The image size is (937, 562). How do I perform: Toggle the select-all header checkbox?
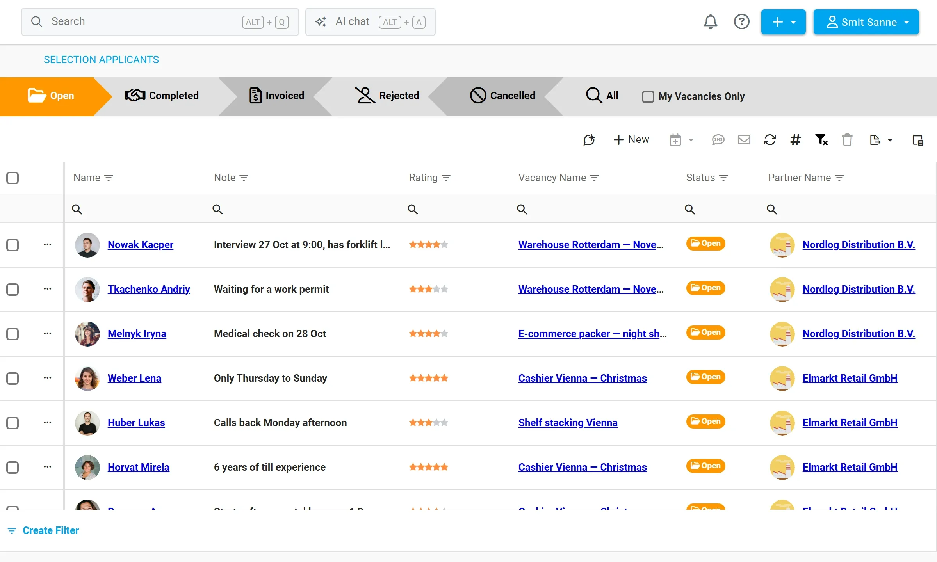click(x=12, y=178)
